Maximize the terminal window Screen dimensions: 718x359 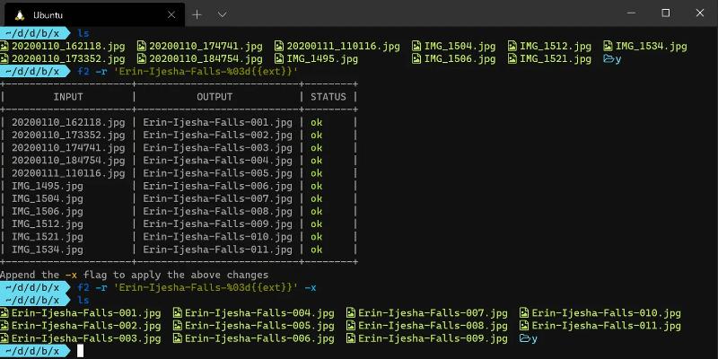[x=665, y=13]
